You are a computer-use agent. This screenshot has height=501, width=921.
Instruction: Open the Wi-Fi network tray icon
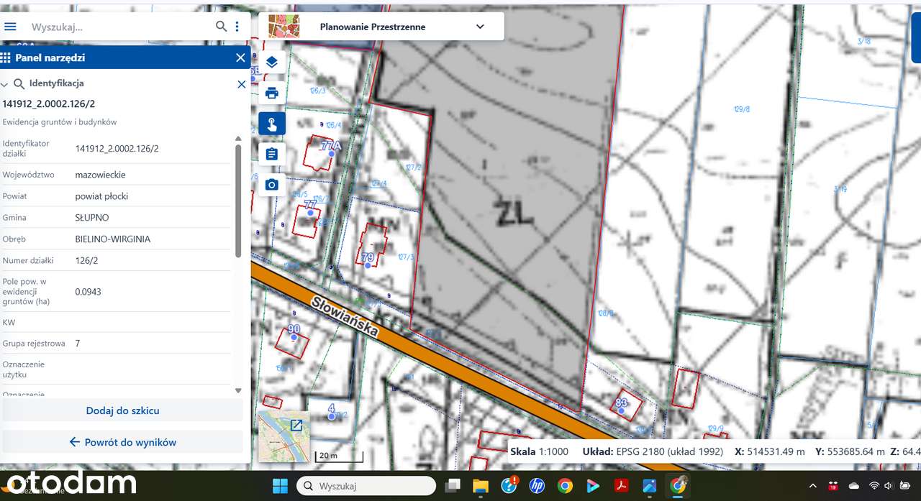[875, 486]
